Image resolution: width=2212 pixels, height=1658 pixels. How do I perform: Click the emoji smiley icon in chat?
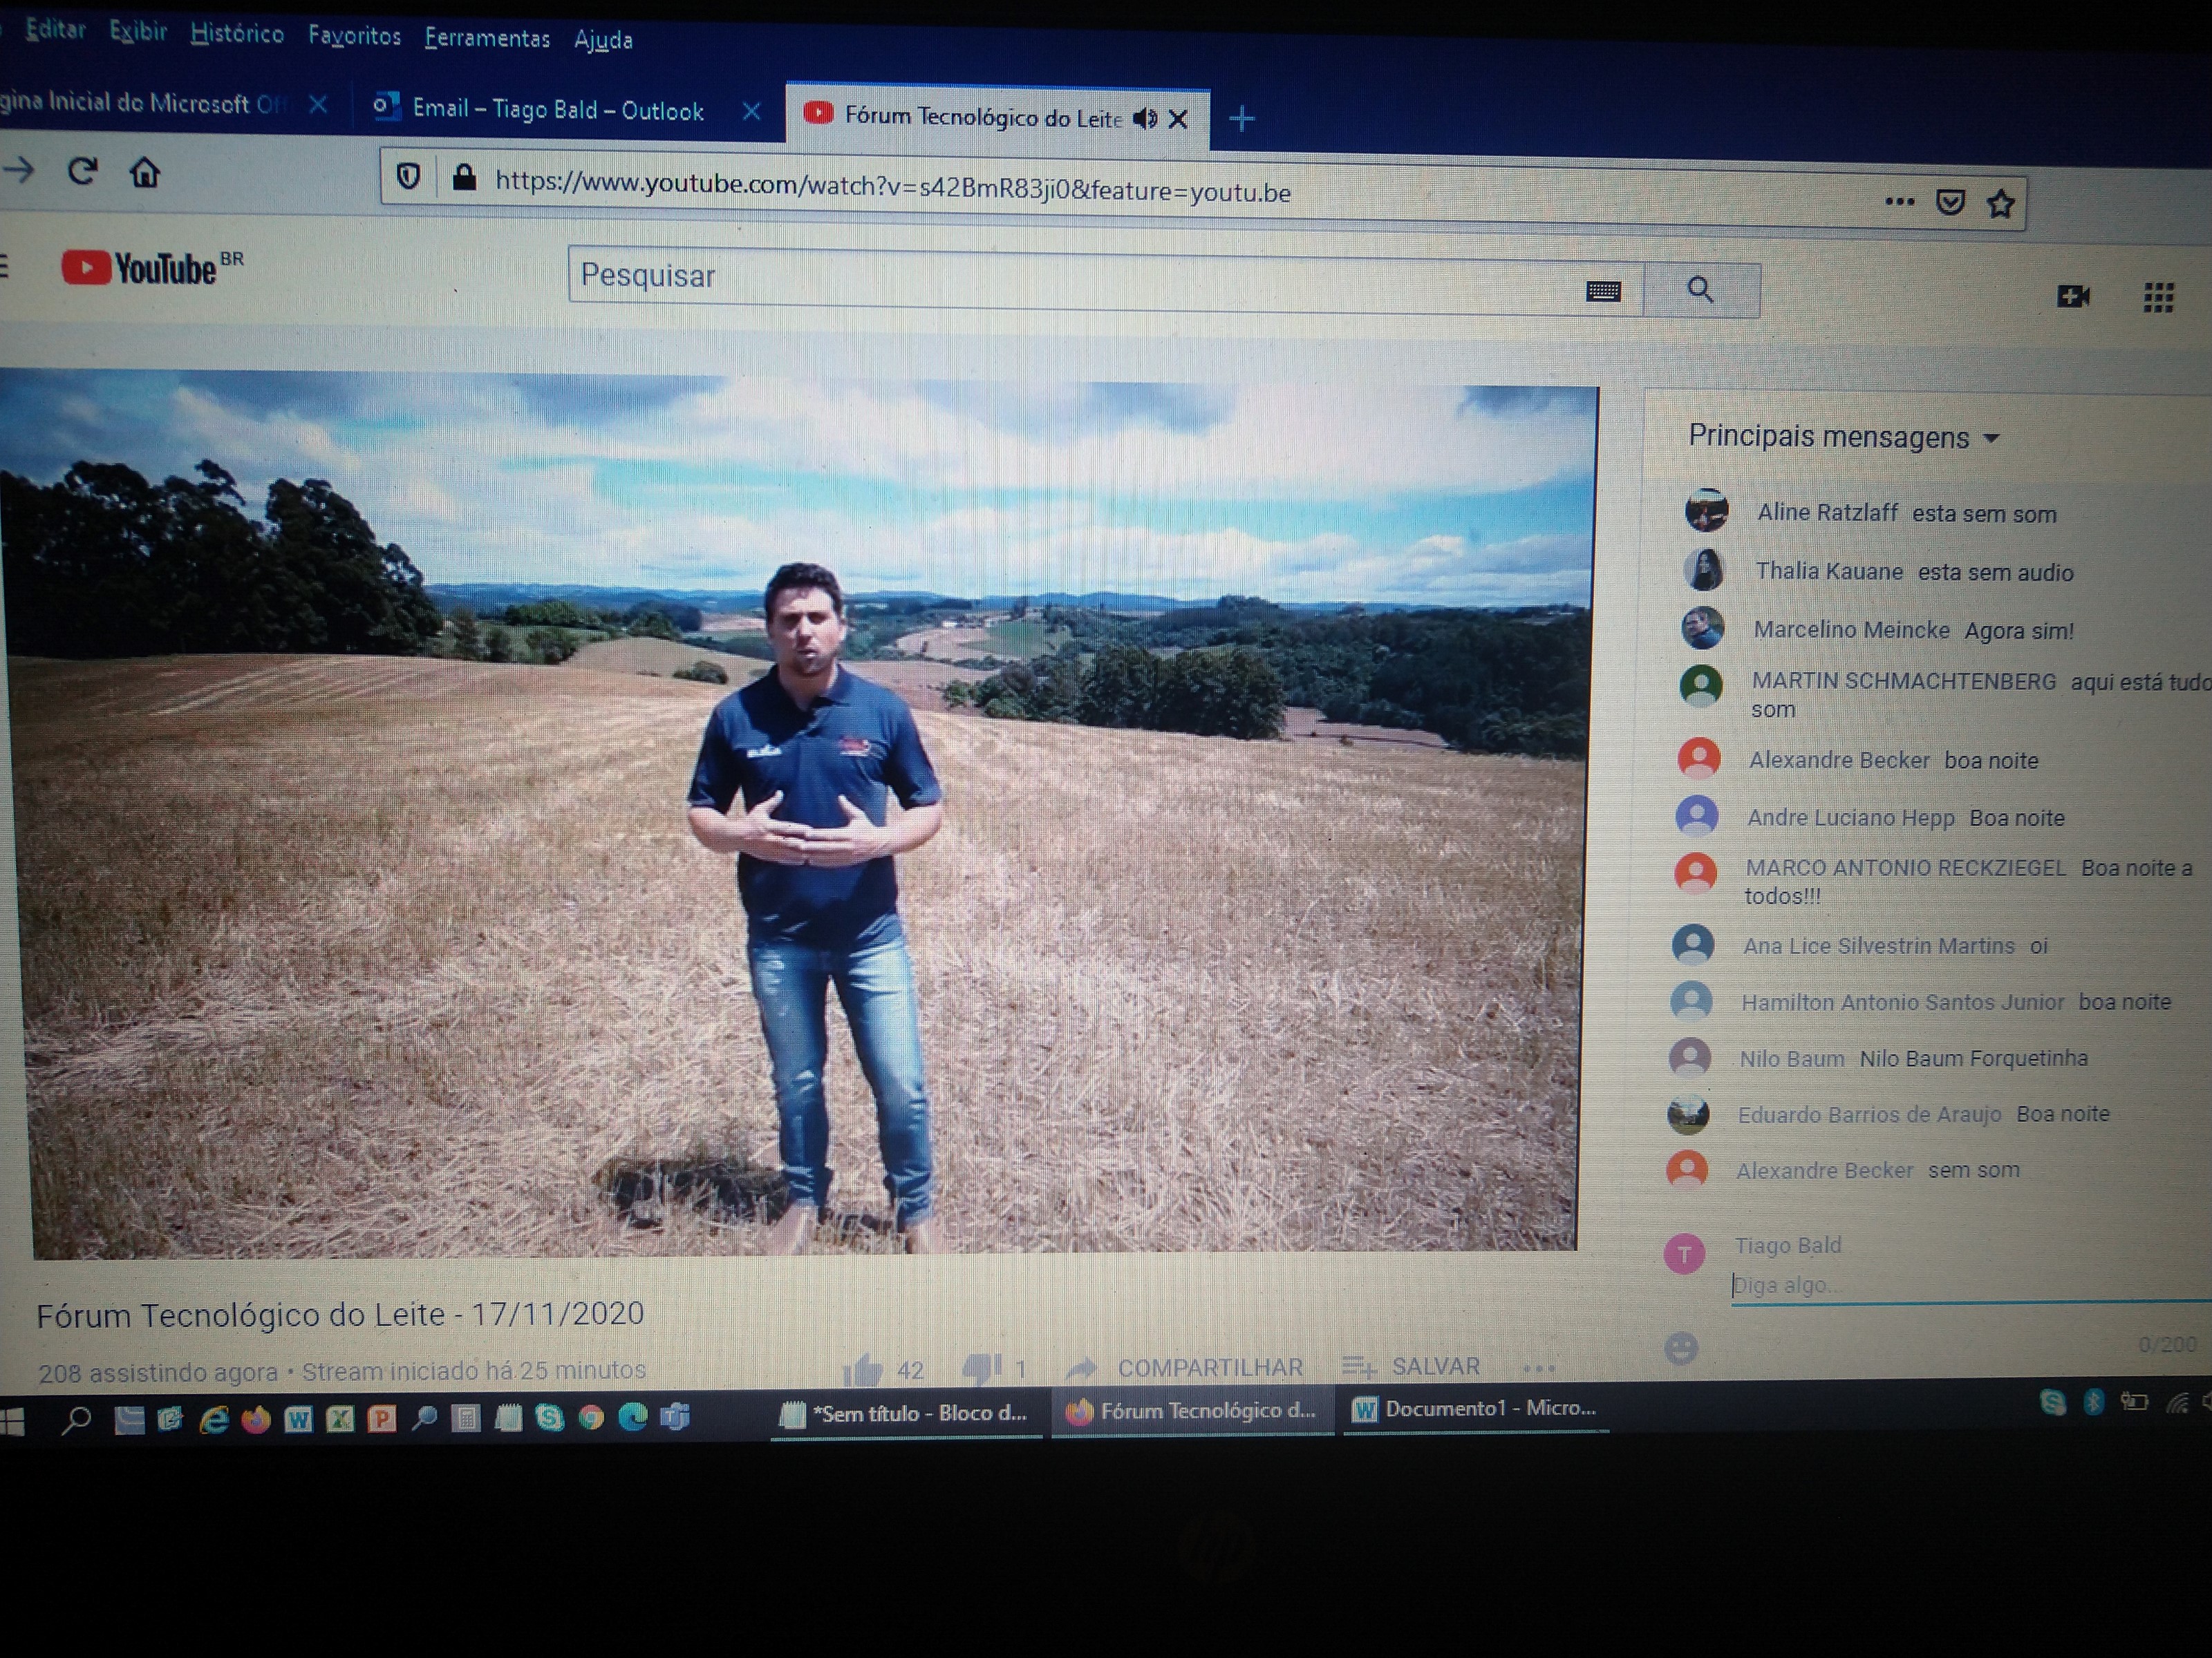tap(1681, 1349)
